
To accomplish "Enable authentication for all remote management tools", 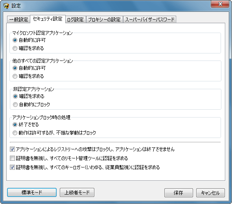I will [x=12, y=158].
